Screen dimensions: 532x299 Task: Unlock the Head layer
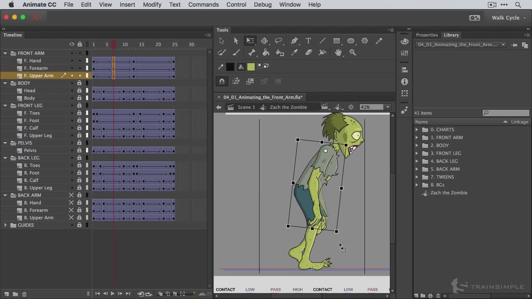pos(79,91)
